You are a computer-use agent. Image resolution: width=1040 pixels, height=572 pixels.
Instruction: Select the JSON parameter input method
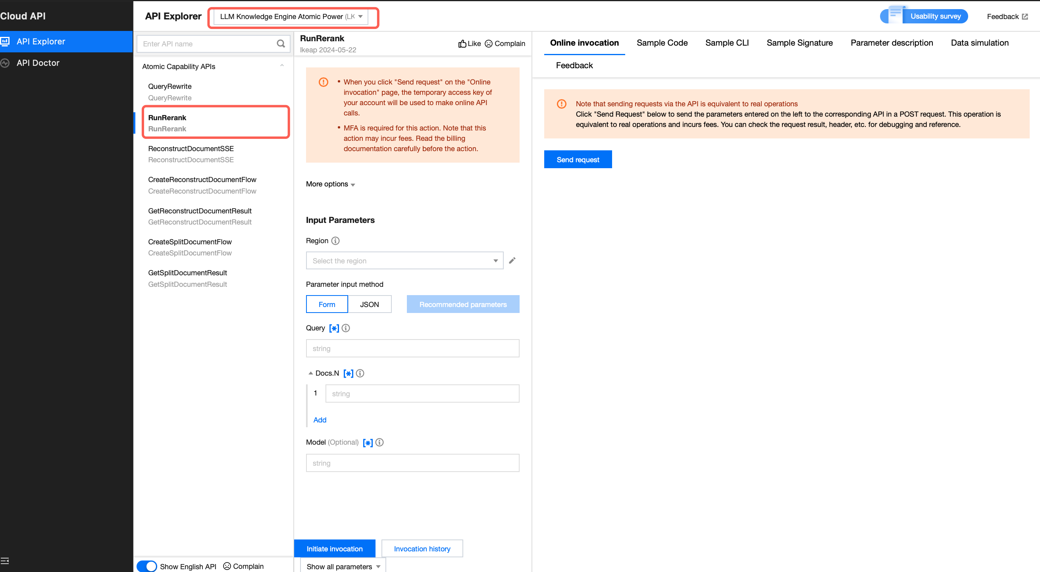[369, 304]
